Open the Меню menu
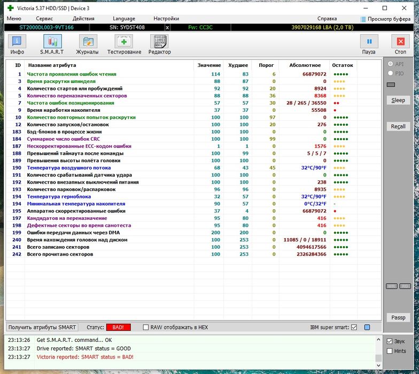This screenshot has height=374, width=419. tap(14, 19)
